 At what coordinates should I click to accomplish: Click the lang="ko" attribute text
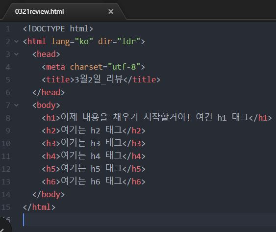72,42
